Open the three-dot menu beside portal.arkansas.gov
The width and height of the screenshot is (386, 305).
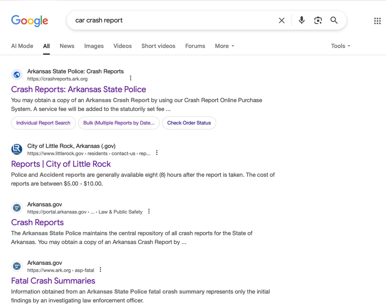click(149, 211)
